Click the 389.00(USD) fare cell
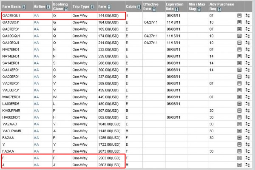 [108, 83]
